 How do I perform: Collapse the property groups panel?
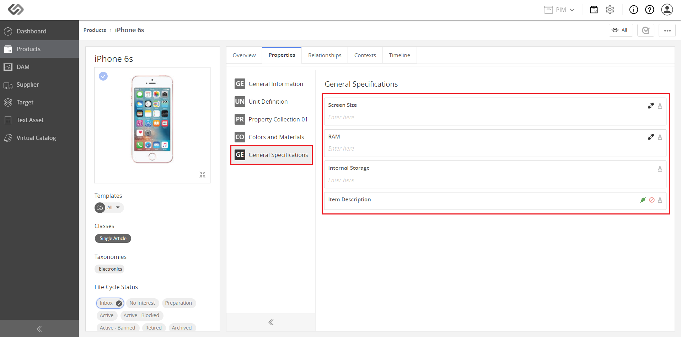271,322
